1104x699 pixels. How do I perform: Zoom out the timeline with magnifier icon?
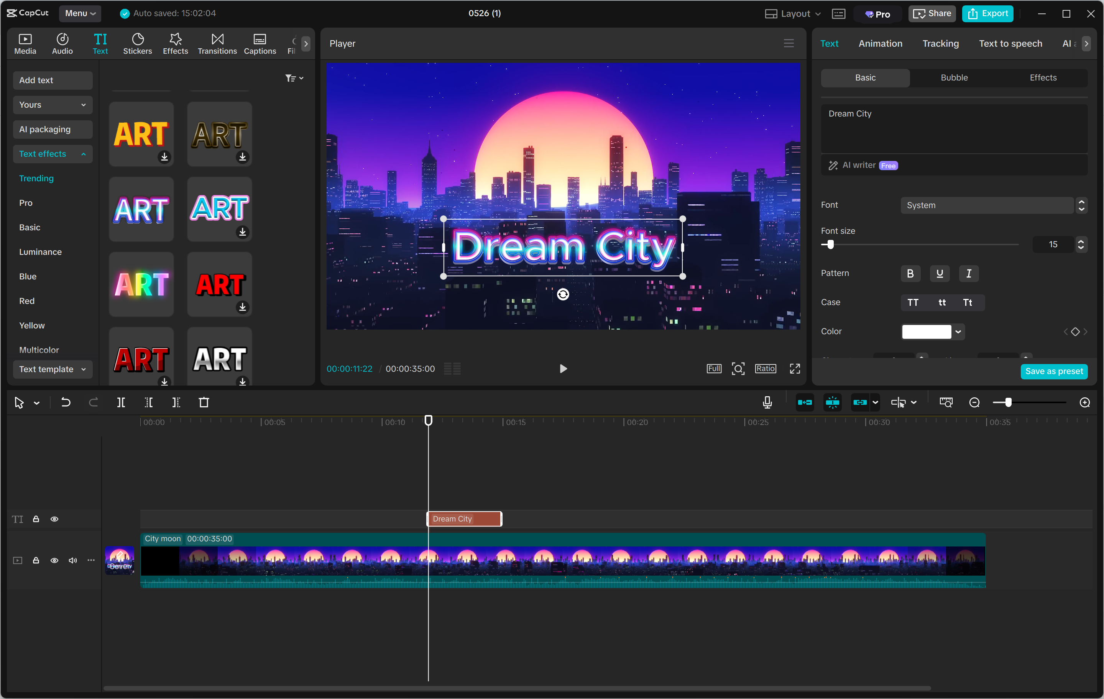coord(974,402)
